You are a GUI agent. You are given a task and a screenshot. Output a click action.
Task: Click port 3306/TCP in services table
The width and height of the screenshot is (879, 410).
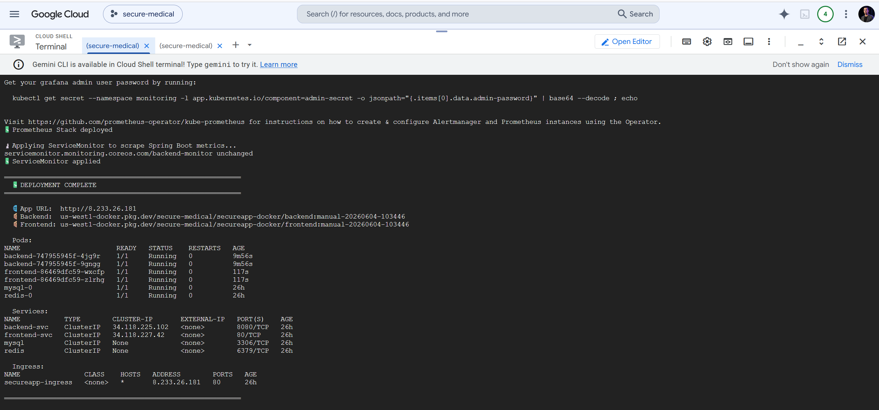click(253, 343)
